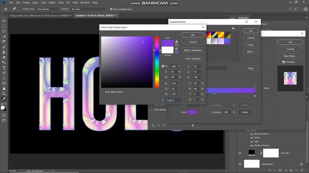The image size is (309, 173).
Task: Select the L lightness radio button
Action: pyautogui.click(x=185, y=66)
